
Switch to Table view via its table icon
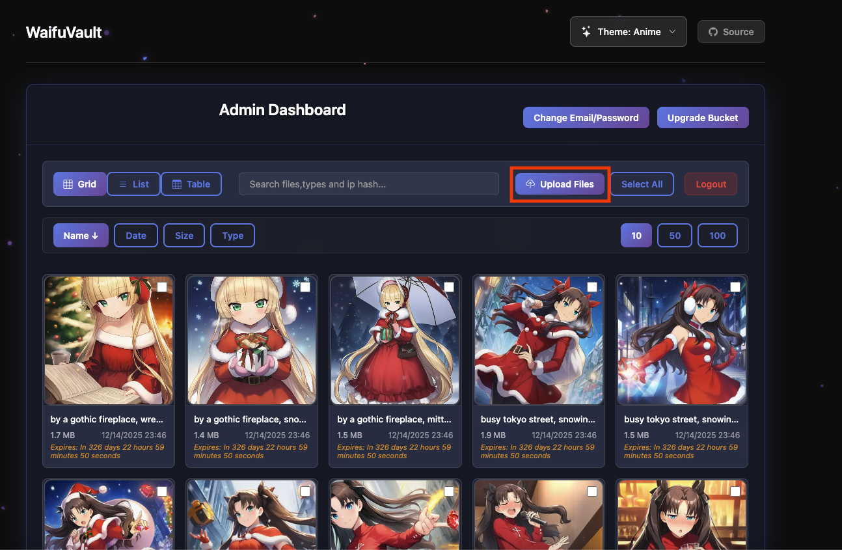(176, 184)
